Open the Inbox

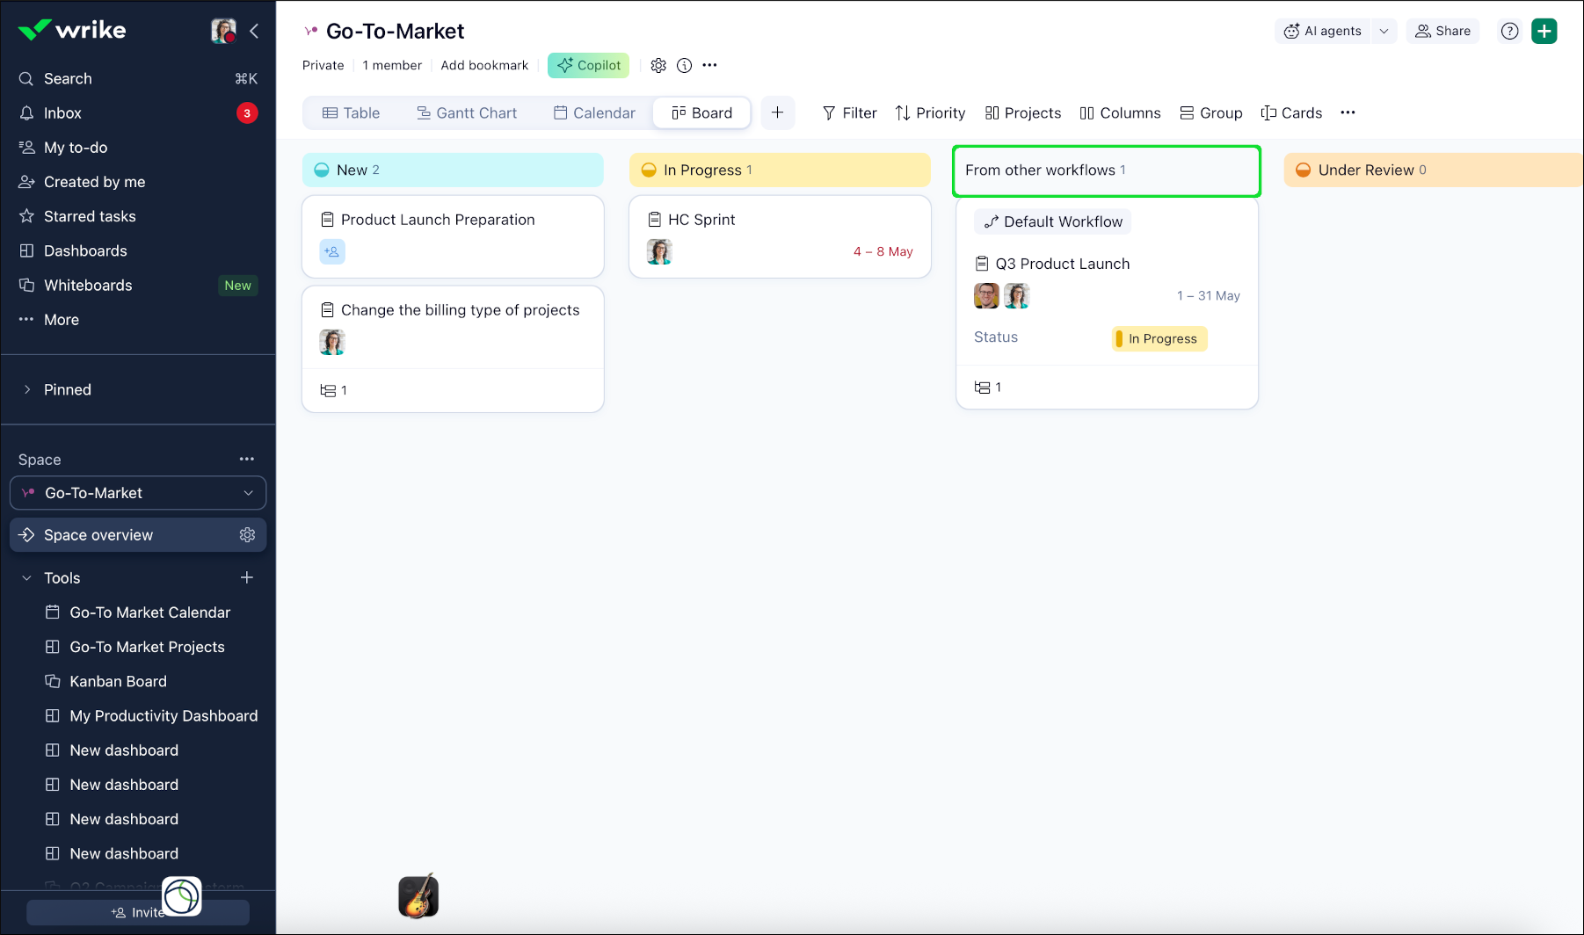tap(138, 112)
